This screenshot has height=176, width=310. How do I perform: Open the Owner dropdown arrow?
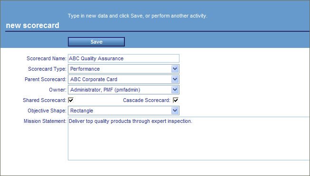point(175,90)
